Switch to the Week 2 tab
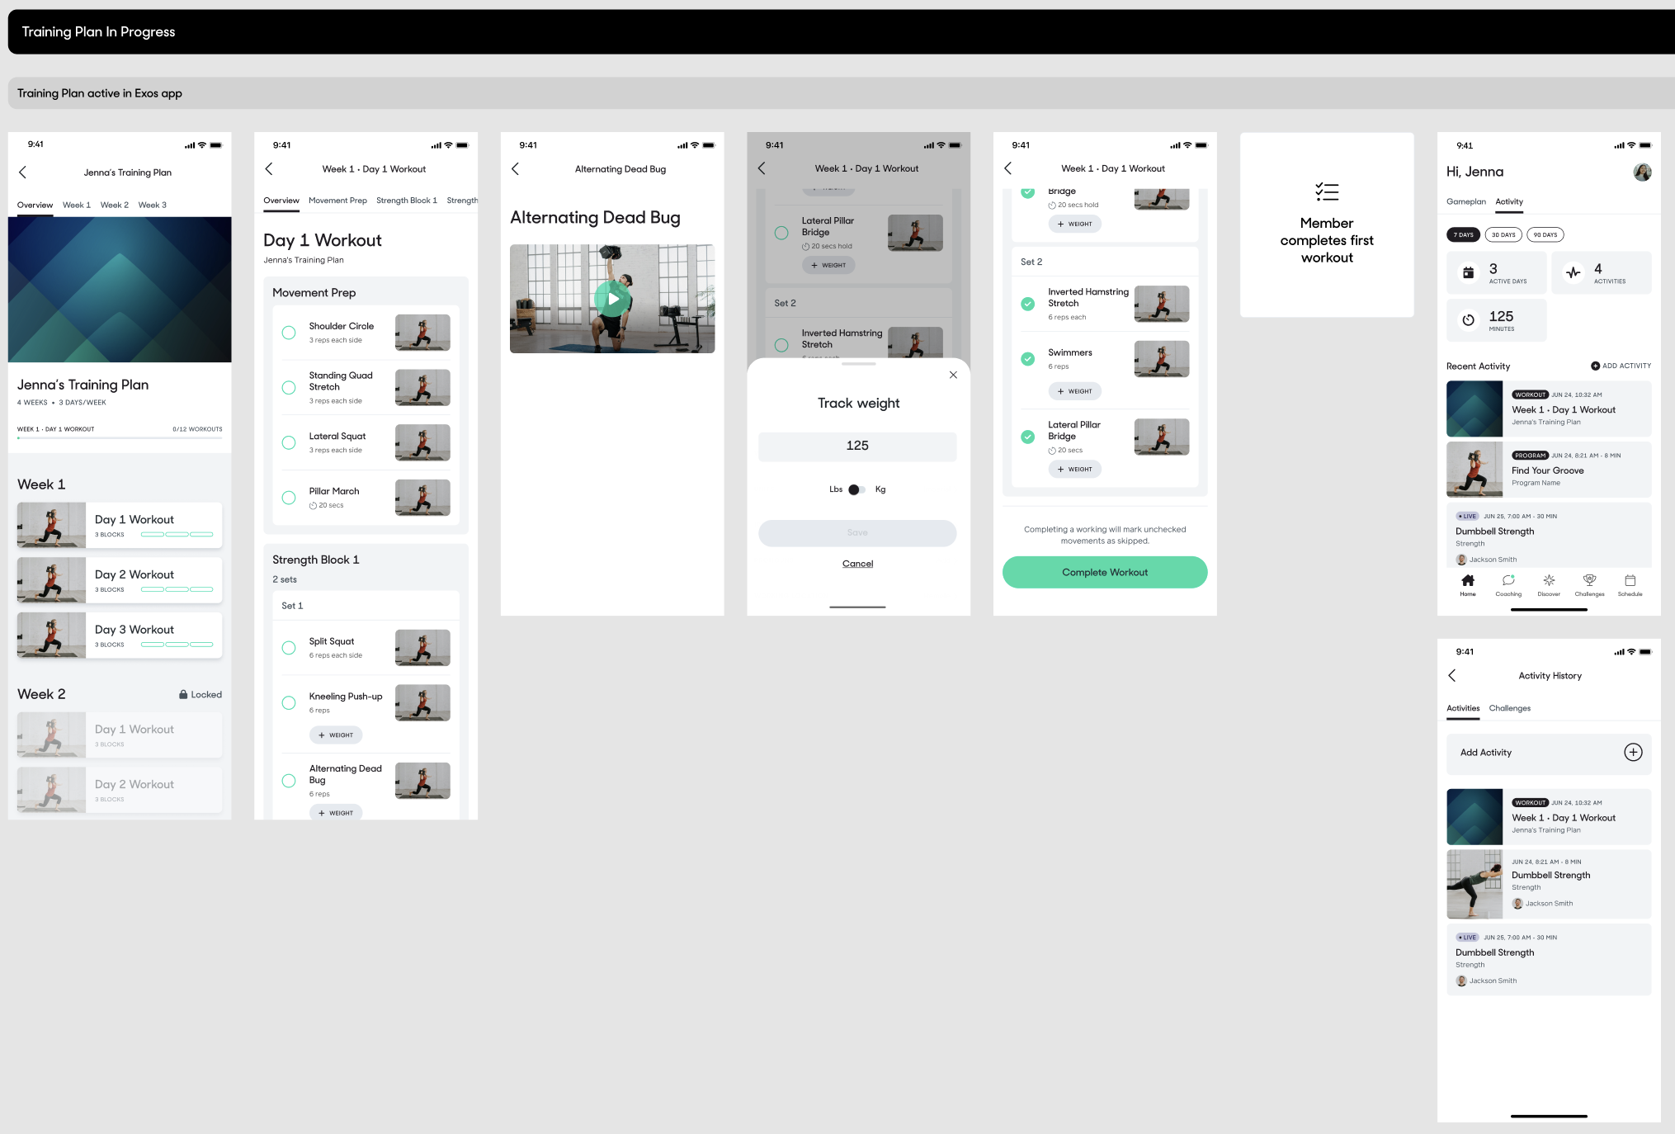1675x1134 pixels. coord(114,205)
